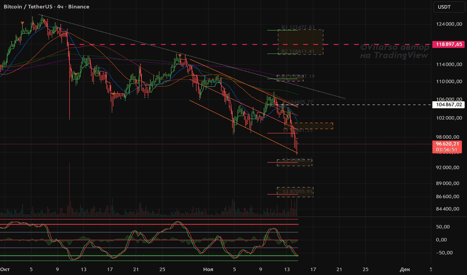Image resolution: width=467 pixels, height=275 pixels.
Task: Open the Vitarso author watermark link
Action: click(x=394, y=51)
